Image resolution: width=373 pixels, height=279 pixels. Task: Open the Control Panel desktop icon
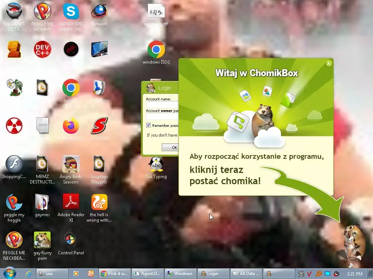coord(70,240)
